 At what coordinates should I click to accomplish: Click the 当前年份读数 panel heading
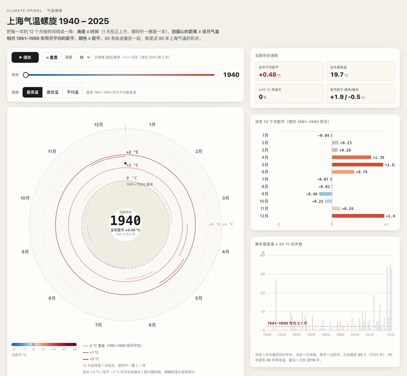[267, 56]
